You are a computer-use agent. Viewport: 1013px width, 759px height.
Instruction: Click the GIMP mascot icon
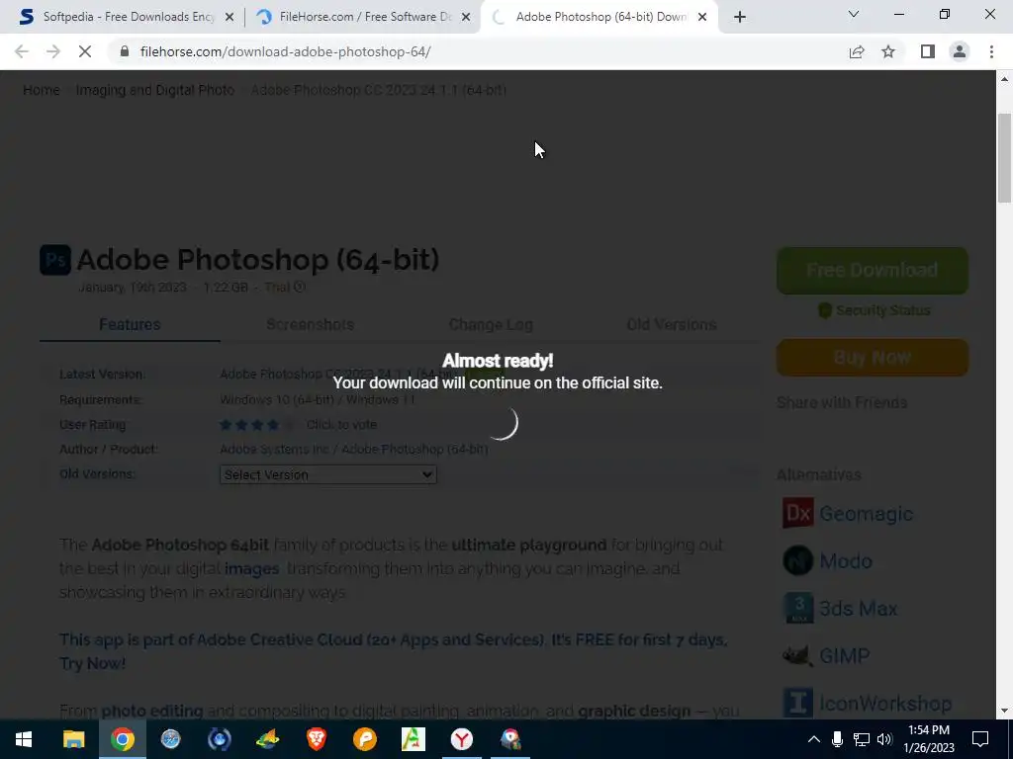pos(798,656)
